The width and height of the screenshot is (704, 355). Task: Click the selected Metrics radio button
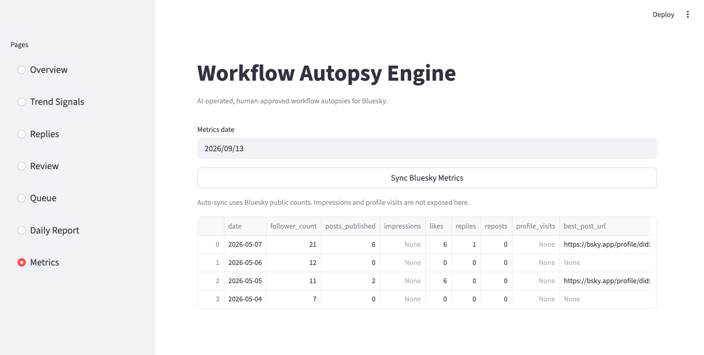point(21,262)
